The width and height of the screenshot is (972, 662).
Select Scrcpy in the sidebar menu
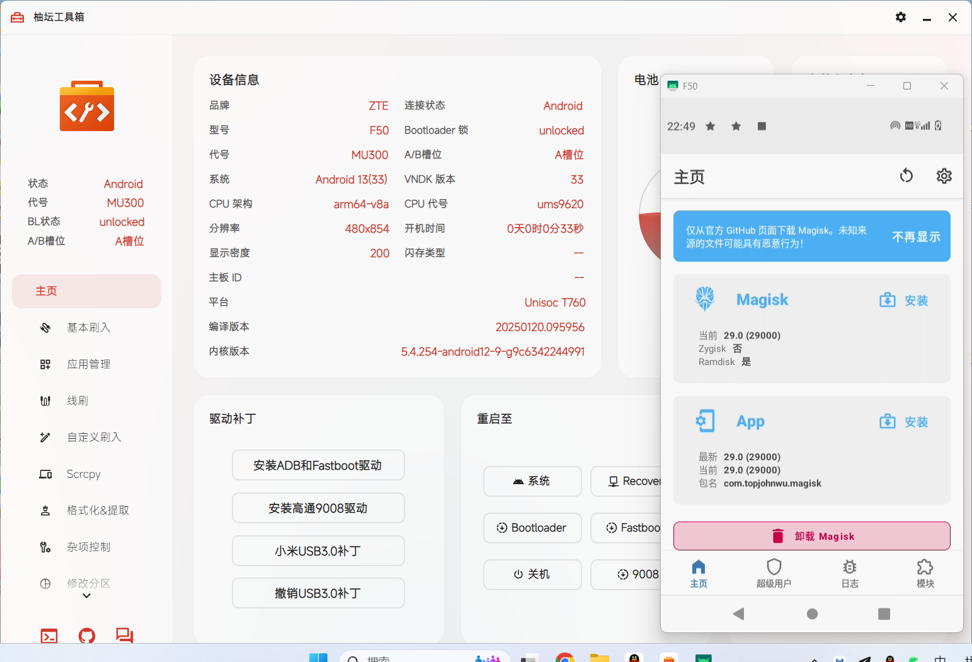83,474
